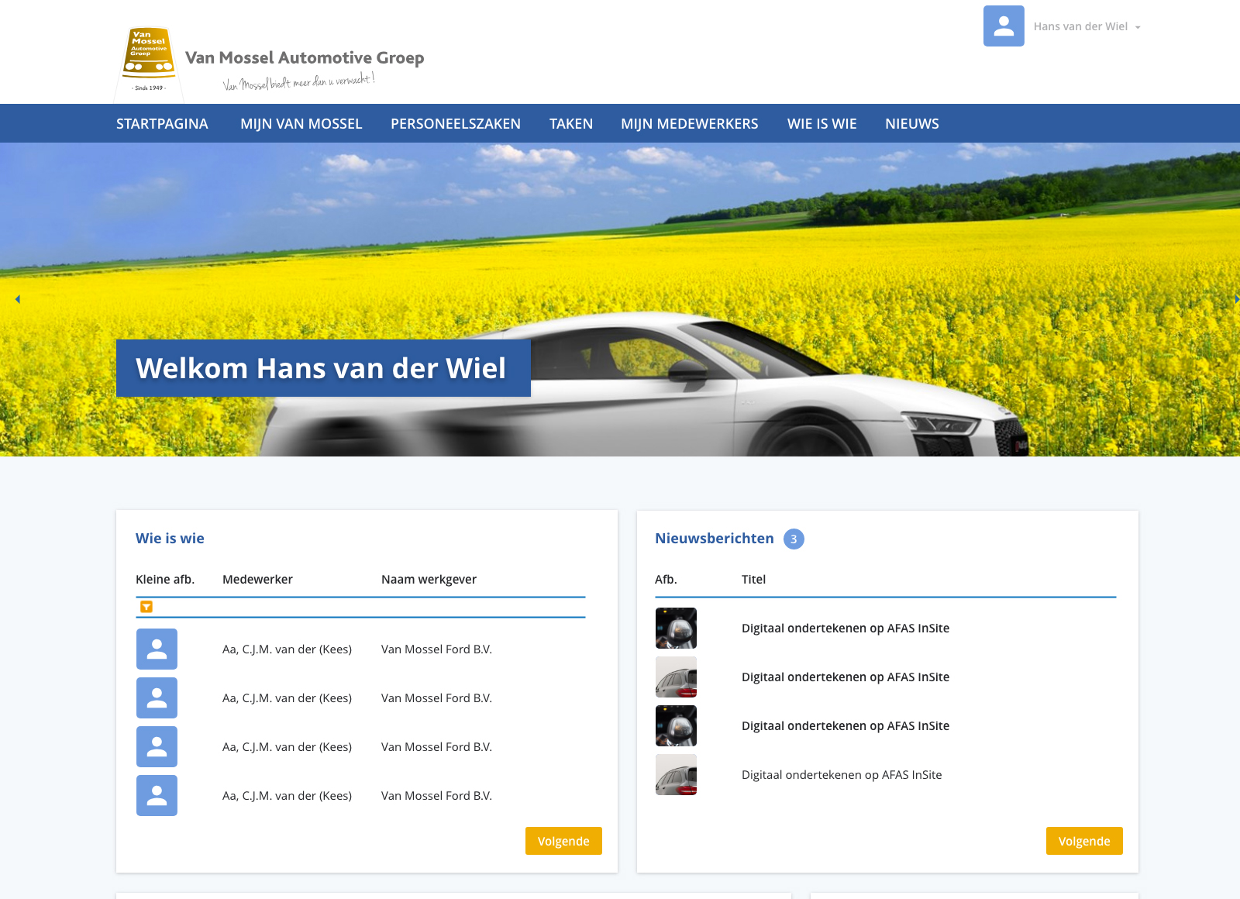1240x899 pixels.
Task: Open the Hans van der Wiel dropdown arrow
Action: pos(1138,27)
